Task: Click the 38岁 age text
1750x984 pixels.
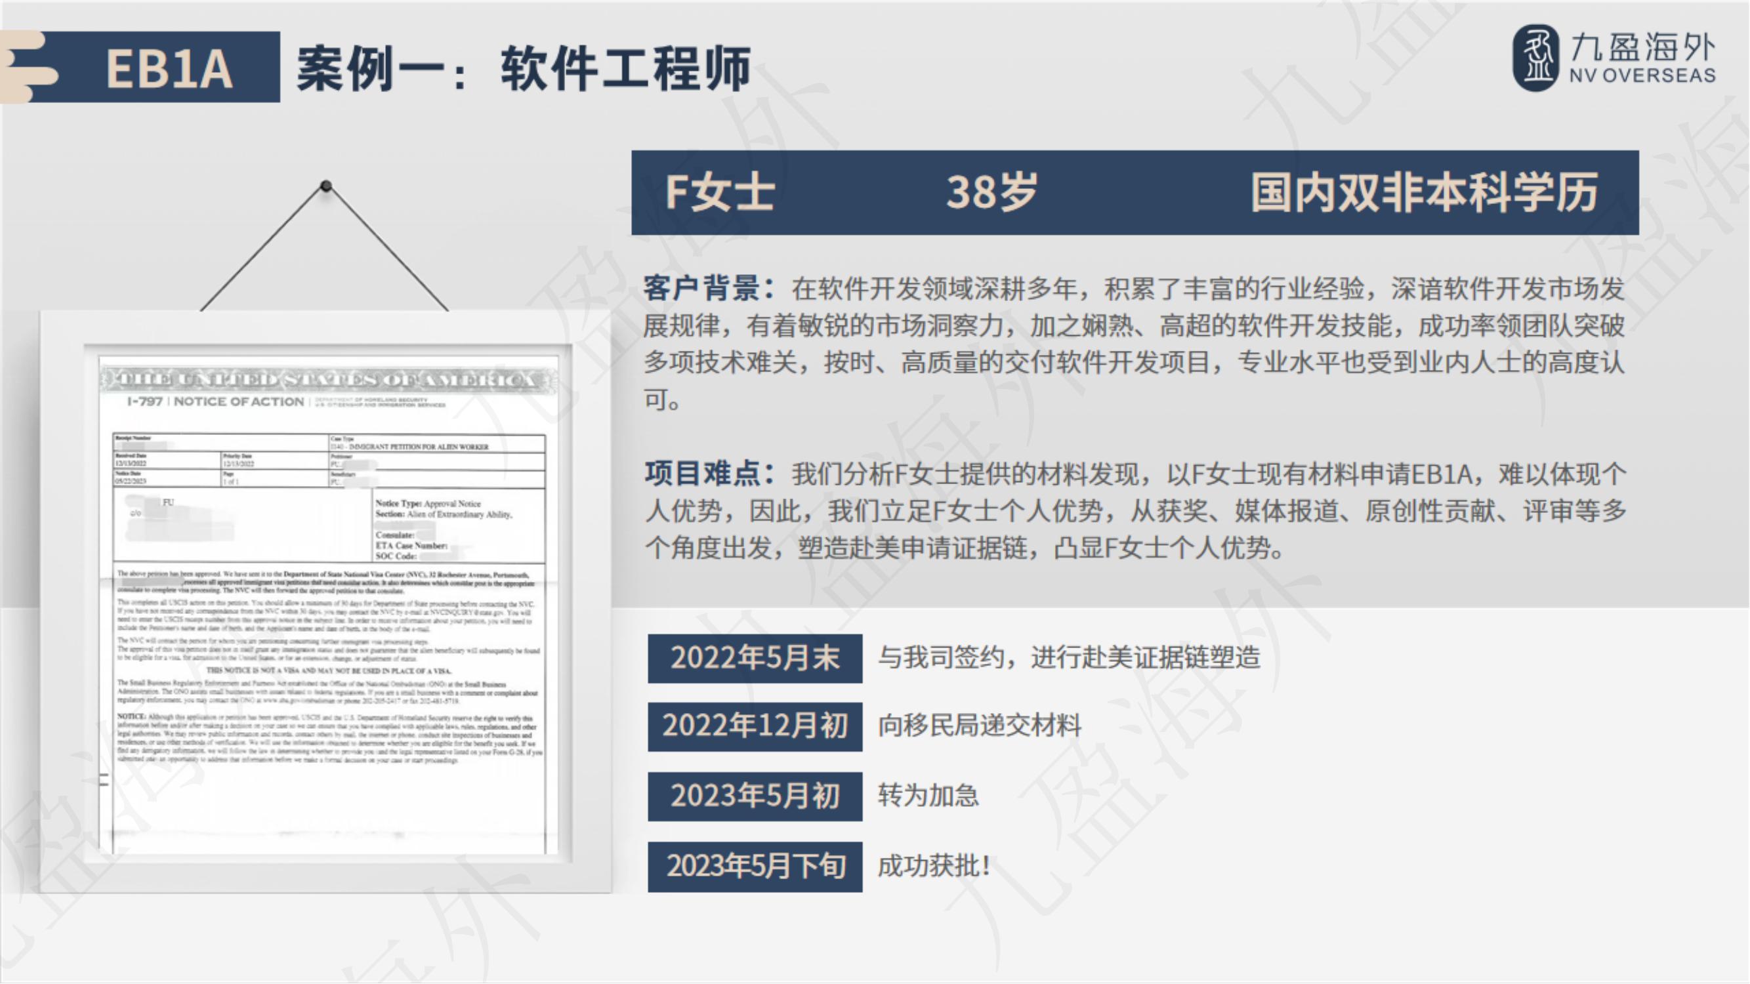Action: point(993,192)
